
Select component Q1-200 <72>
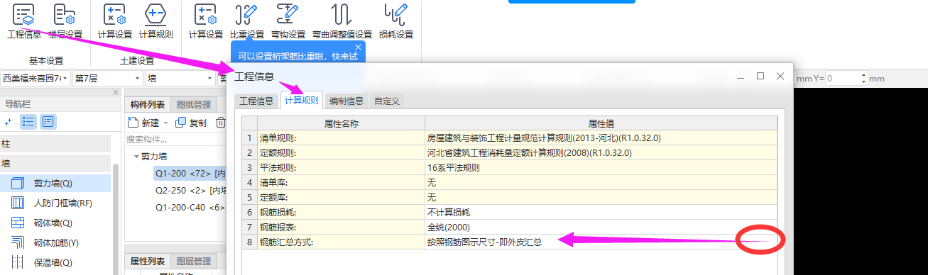(x=190, y=173)
